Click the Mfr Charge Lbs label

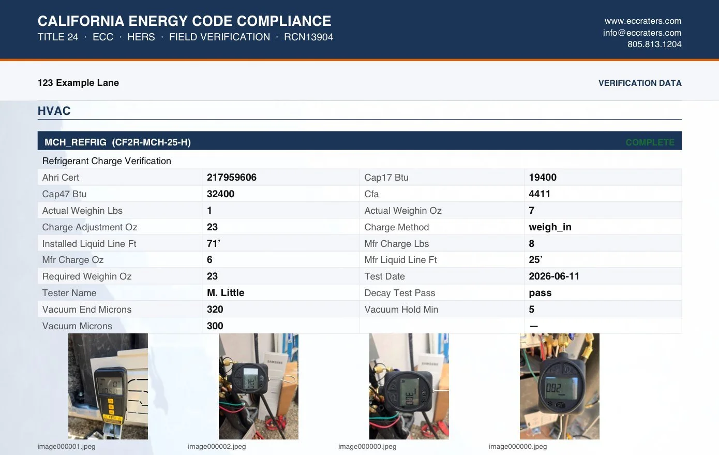397,244
